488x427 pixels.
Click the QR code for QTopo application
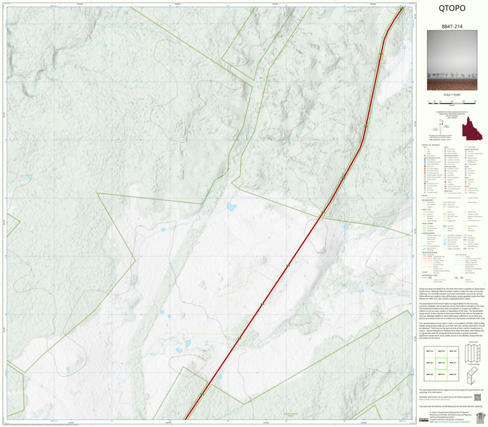coord(477,397)
